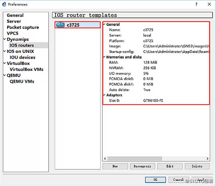Click the horizontal scrollbar thumb in details
This screenshot has height=186, width=216.
pyautogui.click(x=135, y=159)
